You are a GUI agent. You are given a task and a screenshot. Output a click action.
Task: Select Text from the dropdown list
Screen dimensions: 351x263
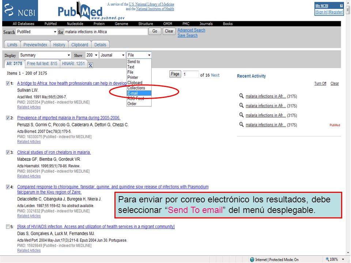tap(139, 67)
